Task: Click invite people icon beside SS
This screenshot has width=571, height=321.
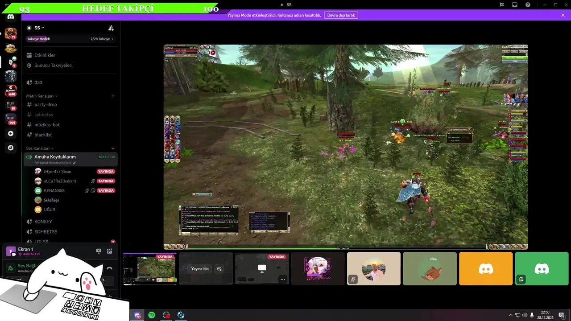Action: click(111, 28)
